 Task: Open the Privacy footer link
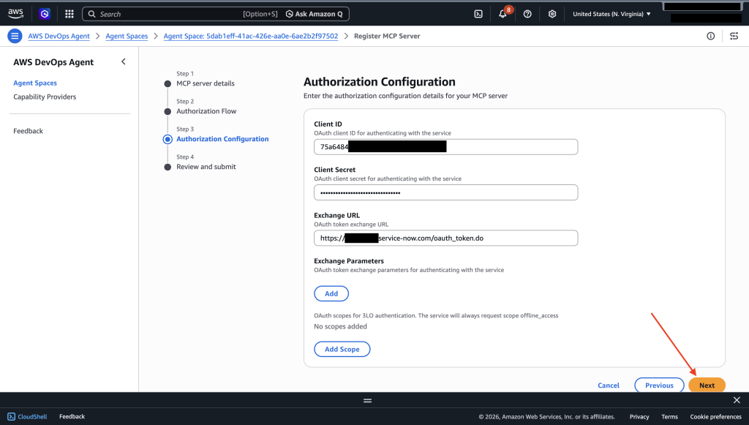click(x=639, y=416)
